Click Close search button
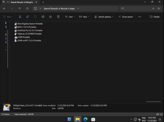This screenshot has height=122, width=164. pyautogui.click(x=126, y=17)
